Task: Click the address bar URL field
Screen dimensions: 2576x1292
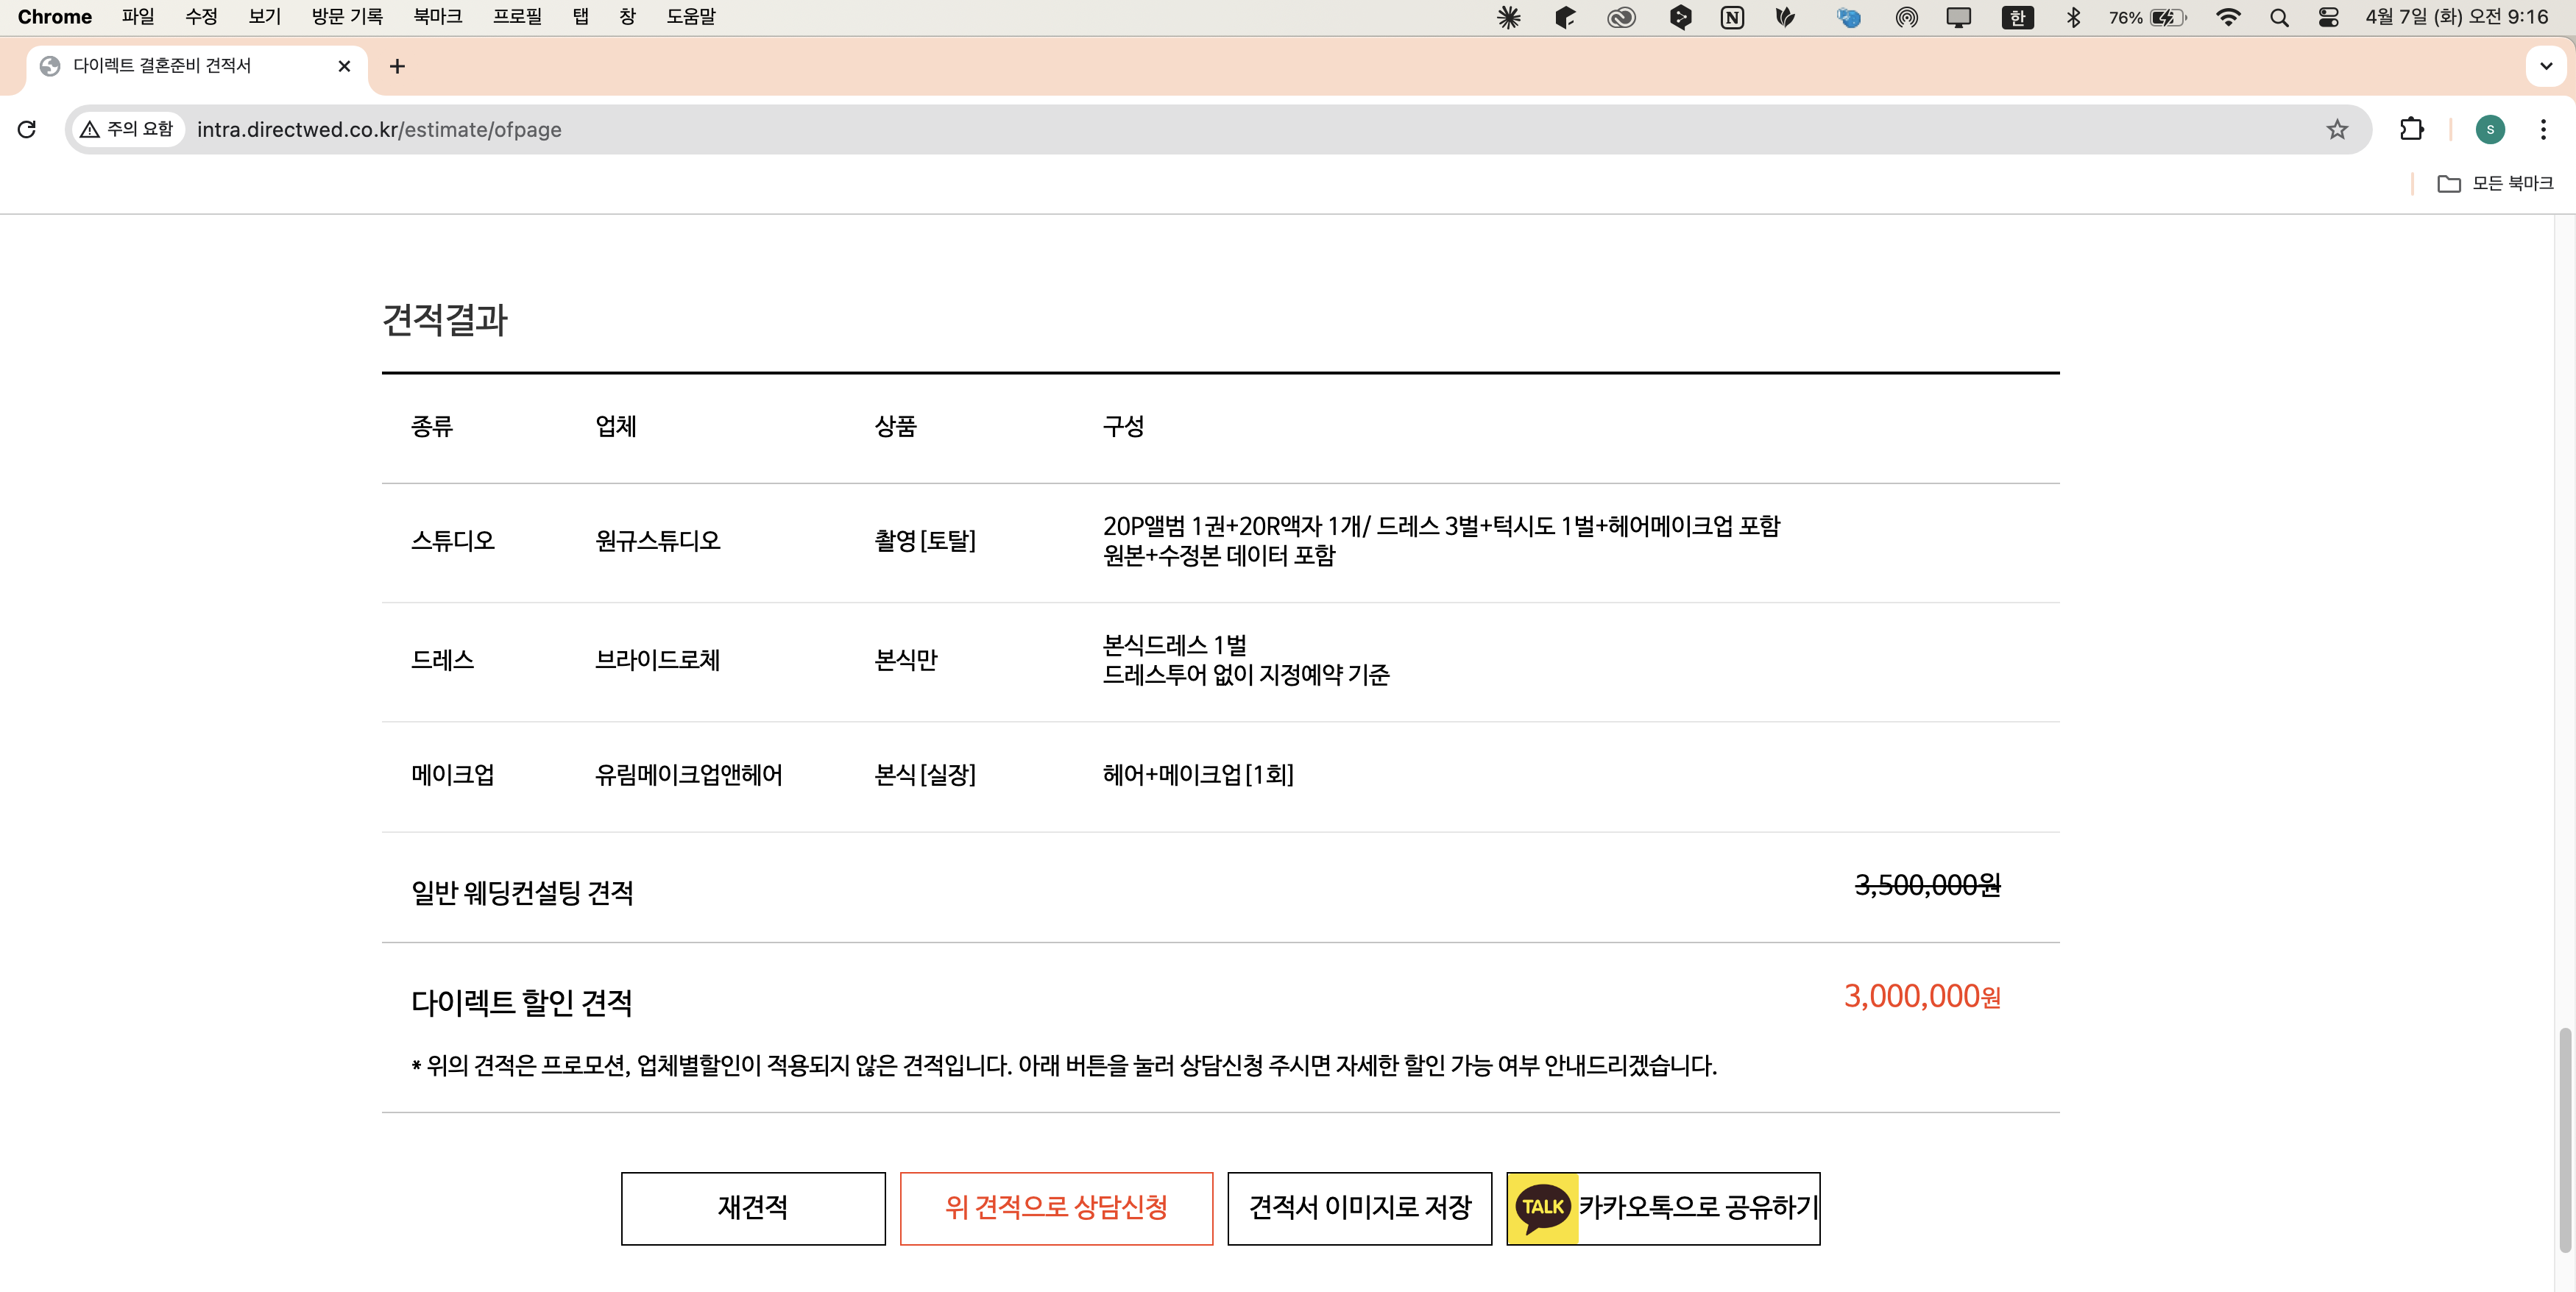Action: coord(700,129)
